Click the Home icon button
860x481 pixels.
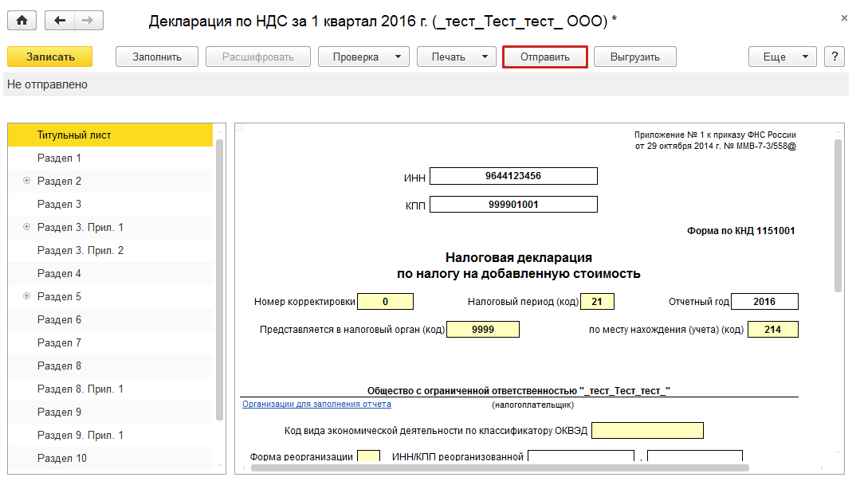22,21
